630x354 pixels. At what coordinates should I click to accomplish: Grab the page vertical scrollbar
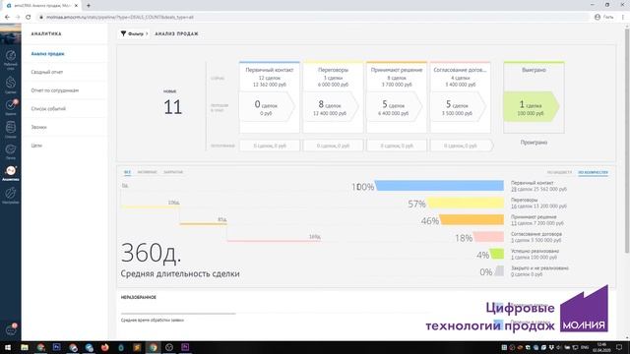click(627, 141)
